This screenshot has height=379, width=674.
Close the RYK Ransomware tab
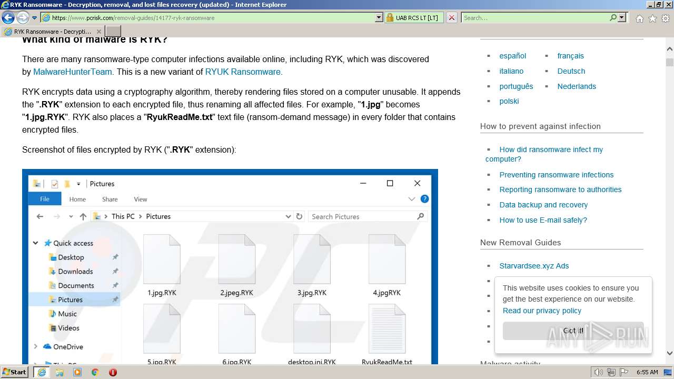(98, 32)
